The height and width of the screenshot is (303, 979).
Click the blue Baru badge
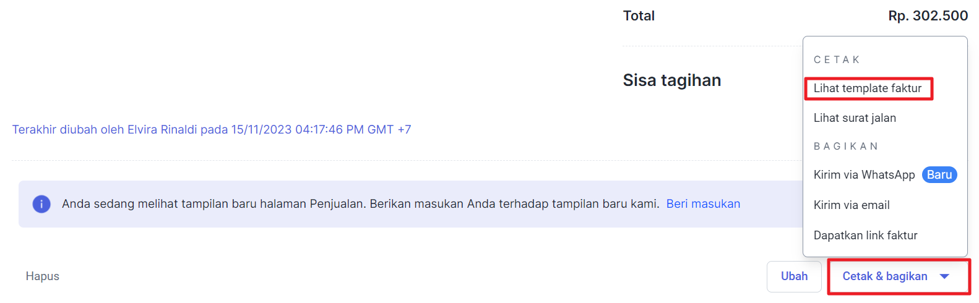click(939, 175)
